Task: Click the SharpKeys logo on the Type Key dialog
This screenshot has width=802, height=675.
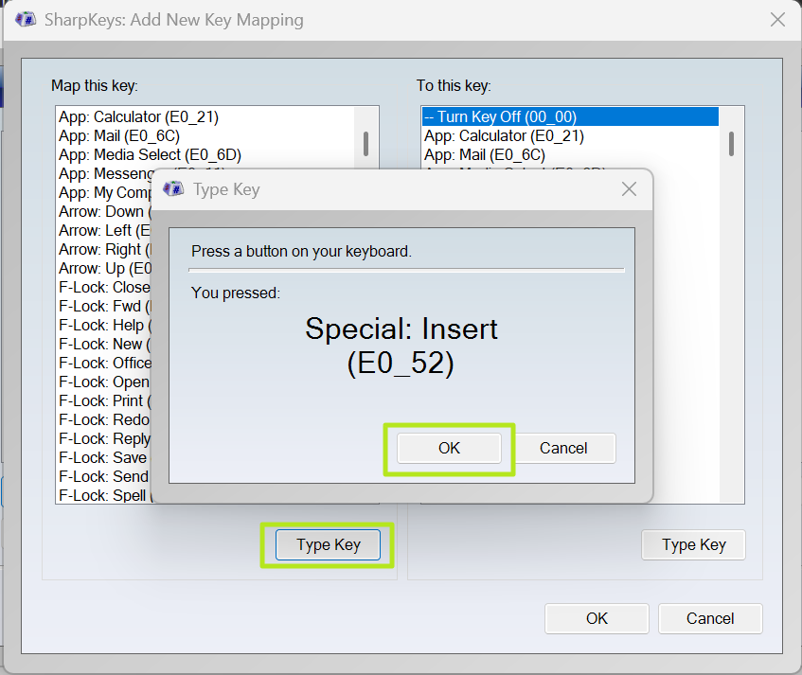Action: point(173,189)
